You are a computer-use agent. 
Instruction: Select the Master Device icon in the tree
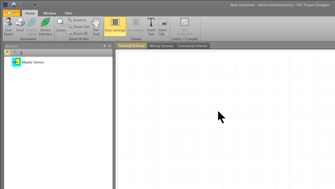pyautogui.click(x=16, y=62)
